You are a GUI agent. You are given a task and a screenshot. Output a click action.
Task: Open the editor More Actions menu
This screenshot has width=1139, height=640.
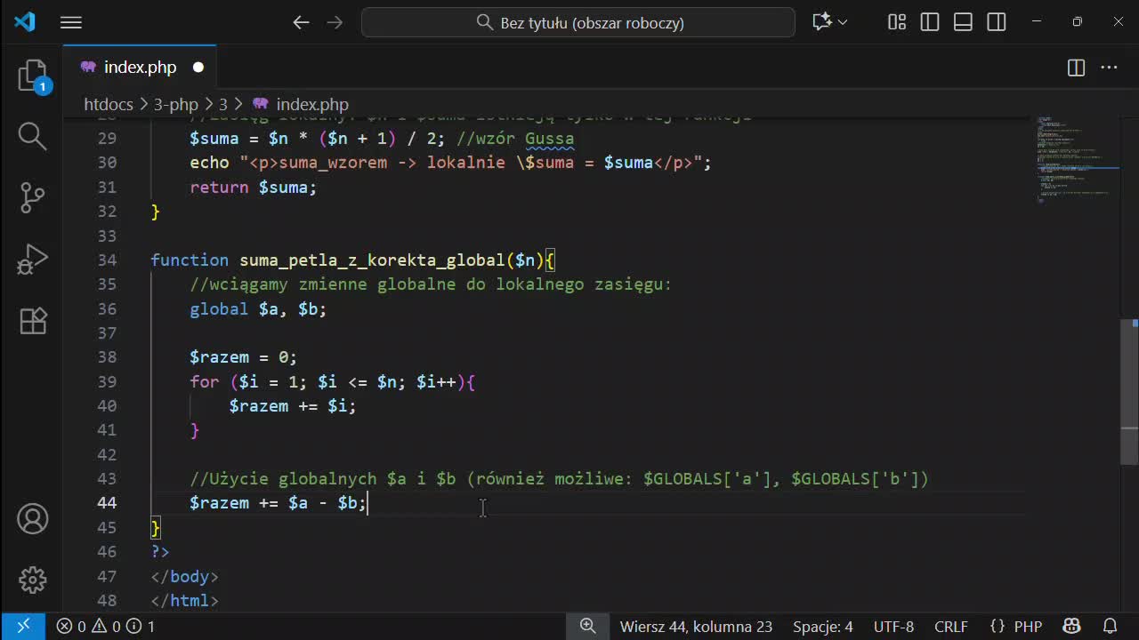click(1109, 68)
